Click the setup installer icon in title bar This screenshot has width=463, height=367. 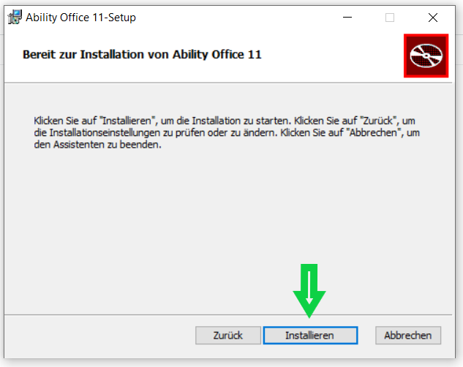(x=15, y=17)
